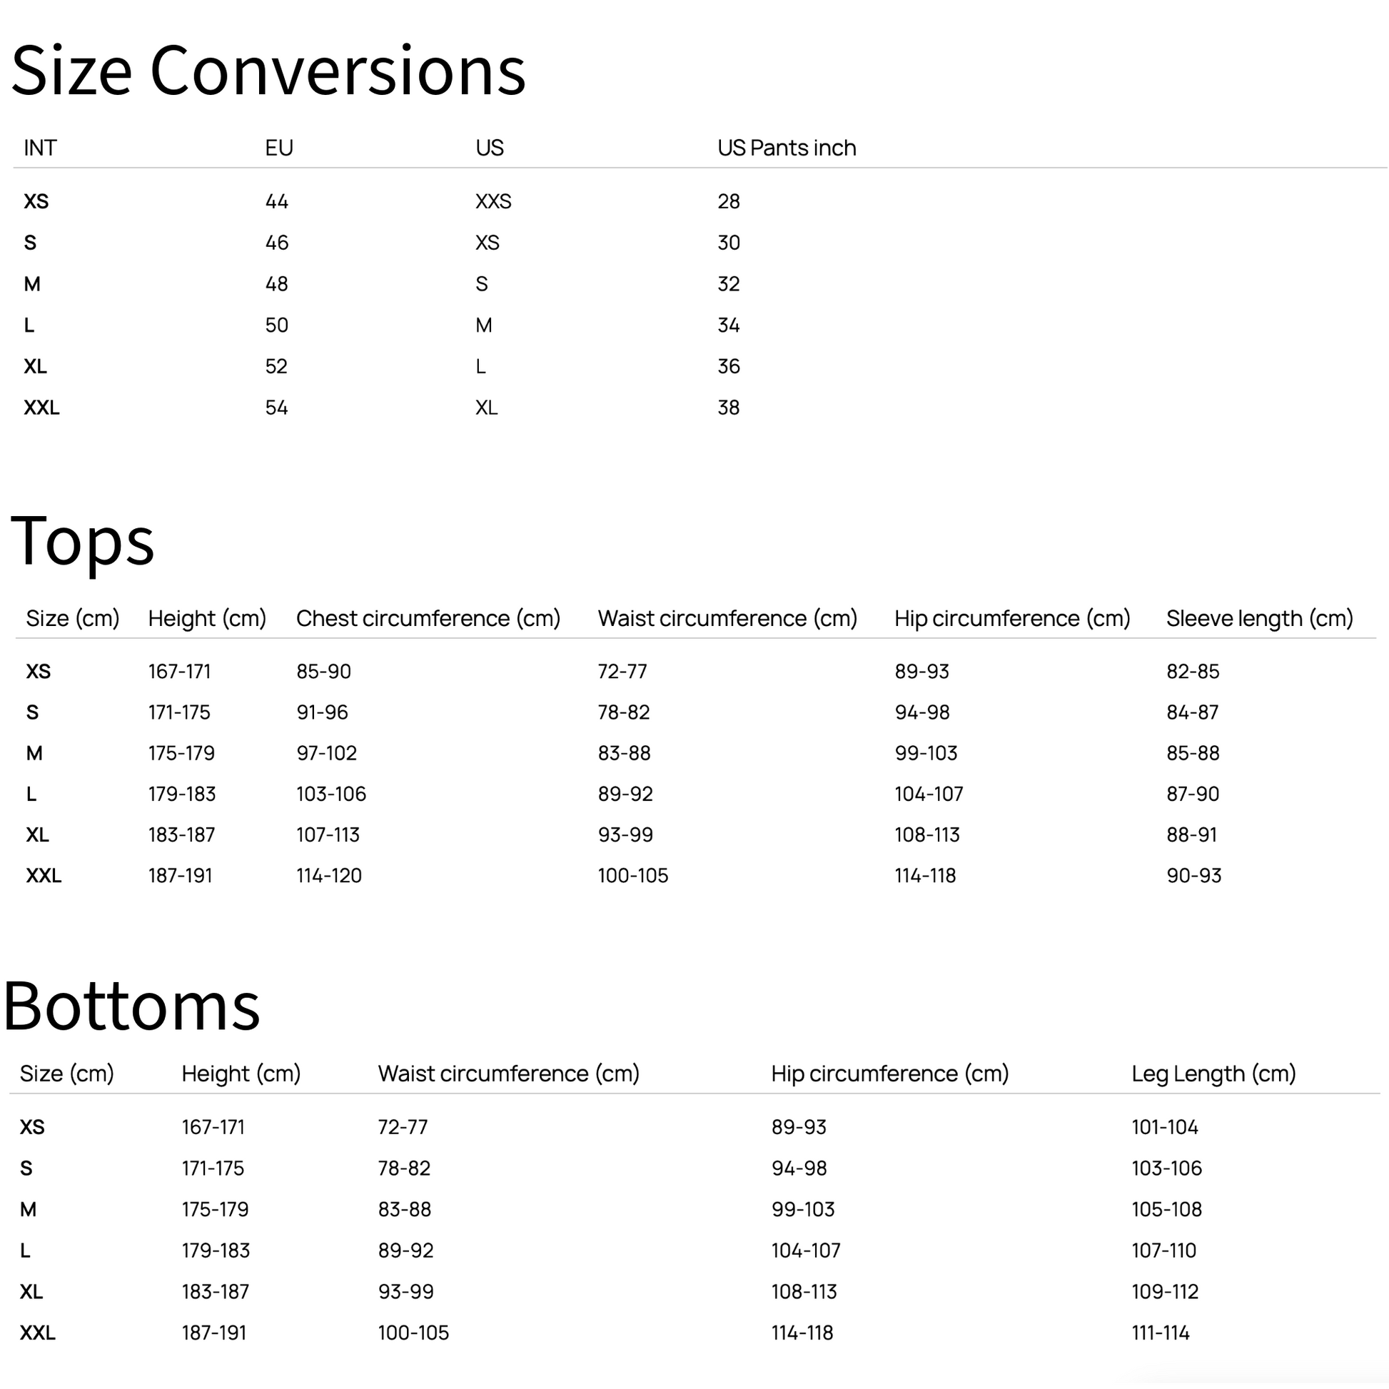Click the EU size 50 cell
The image size is (1389, 1389).
point(277,325)
